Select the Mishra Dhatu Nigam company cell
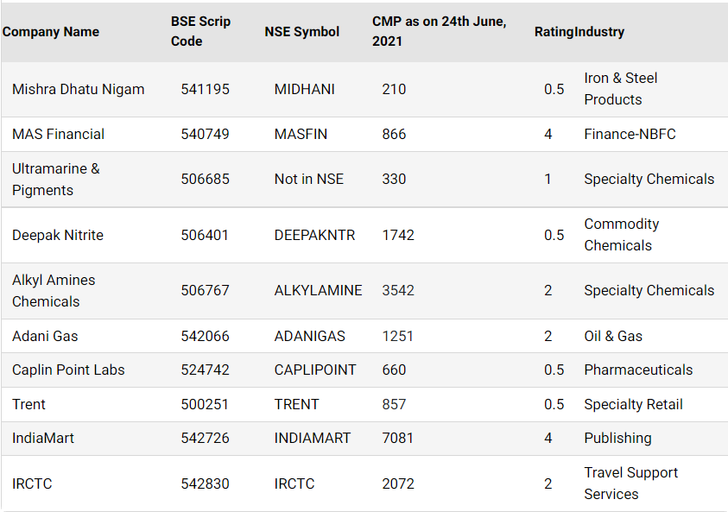The height and width of the screenshot is (512, 728). [78, 89]
